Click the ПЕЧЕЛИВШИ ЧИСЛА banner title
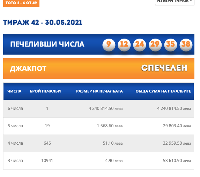 pos(47,44)
